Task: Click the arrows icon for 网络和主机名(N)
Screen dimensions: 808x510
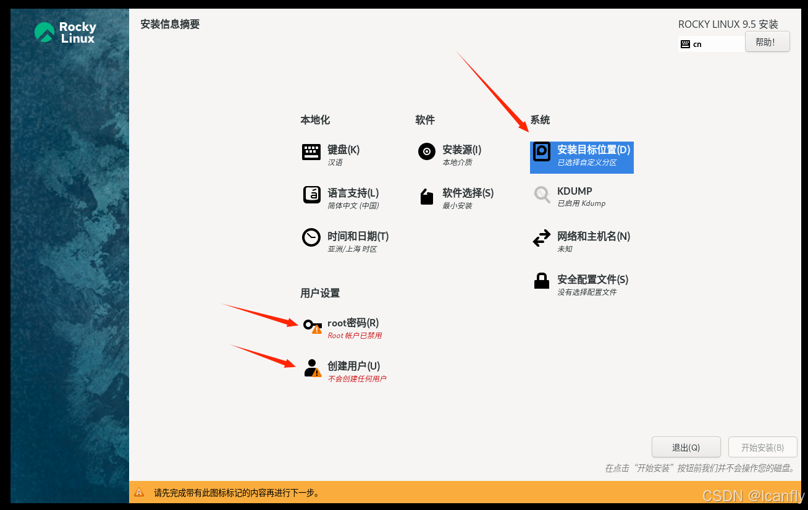Action: (542, 238)
